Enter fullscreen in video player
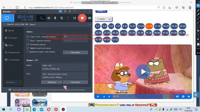Image resolution: width=200 pixels, height=112 pixels. click(189, 96)
